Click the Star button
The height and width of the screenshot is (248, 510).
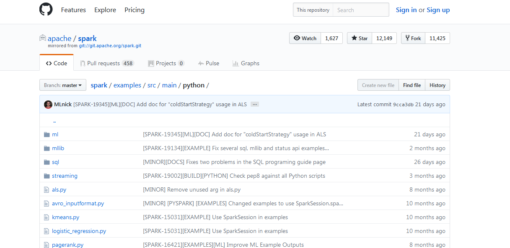(x=360, y=38)
